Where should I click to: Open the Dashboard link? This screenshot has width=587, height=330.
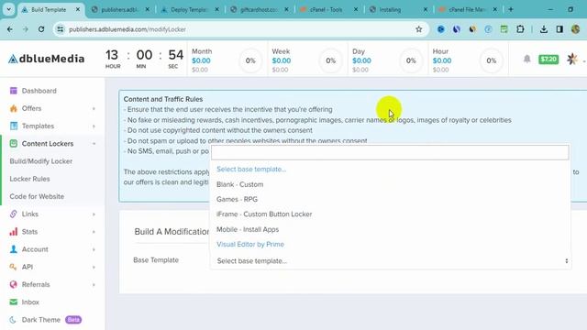39,91
